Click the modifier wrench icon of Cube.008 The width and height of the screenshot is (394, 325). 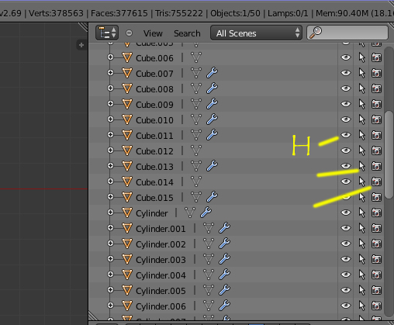point(212,88)
